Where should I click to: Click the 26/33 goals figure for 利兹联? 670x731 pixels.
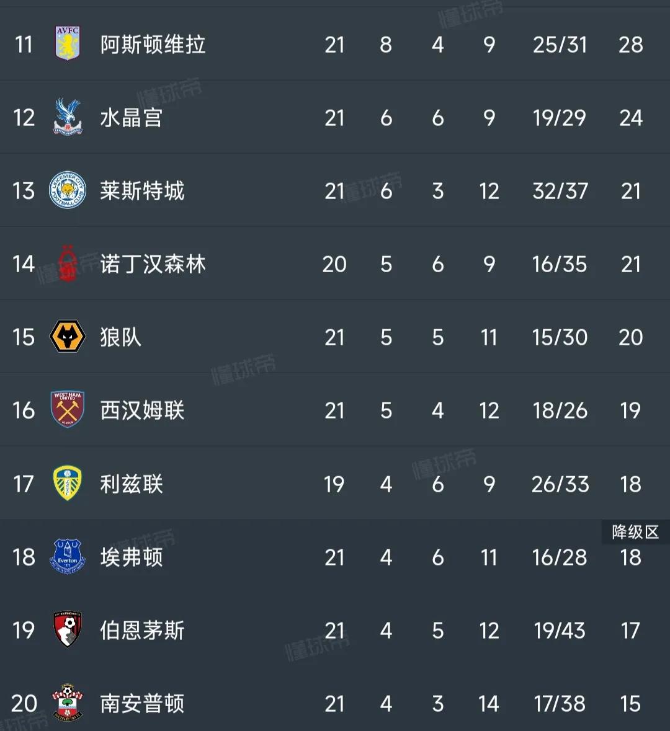click(560, 484)
